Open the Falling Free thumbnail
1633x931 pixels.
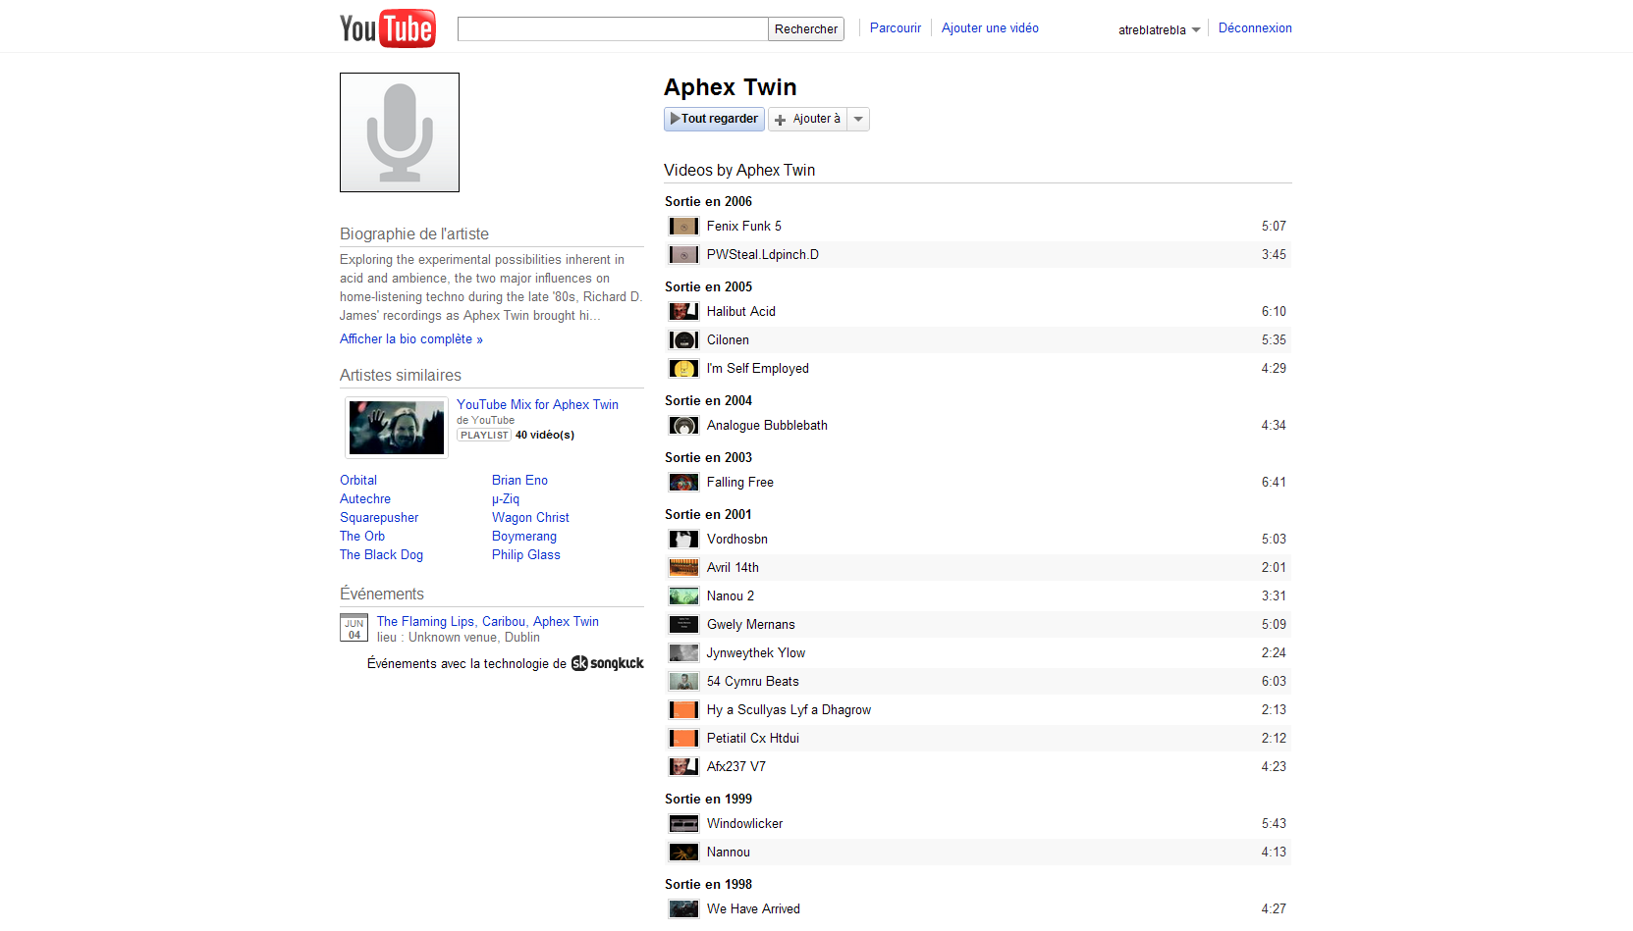pyautogui.click(x=683, y=483)
